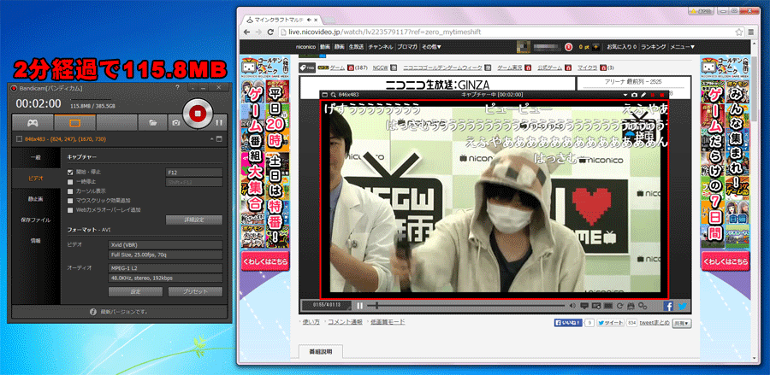Click red pause icon on capture bar
770x375 pixels.
click(653, 95)
